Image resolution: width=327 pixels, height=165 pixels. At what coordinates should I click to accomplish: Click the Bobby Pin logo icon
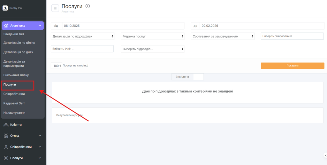coord(5,8)
